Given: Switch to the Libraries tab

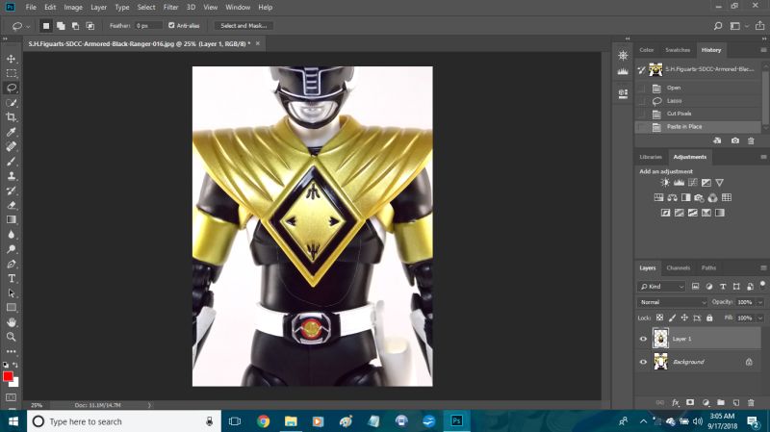Looking at the screenshot, I should pos(651,157).
